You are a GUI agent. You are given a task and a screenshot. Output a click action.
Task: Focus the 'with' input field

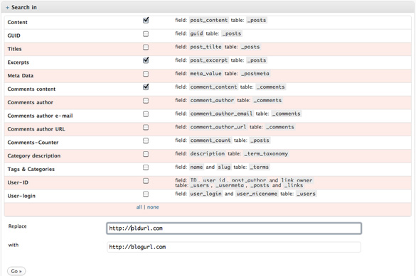point(234,247)
